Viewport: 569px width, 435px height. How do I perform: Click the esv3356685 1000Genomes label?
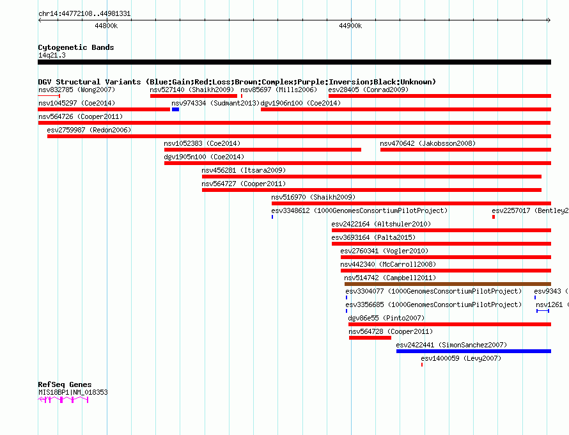[x=433, y=304]
